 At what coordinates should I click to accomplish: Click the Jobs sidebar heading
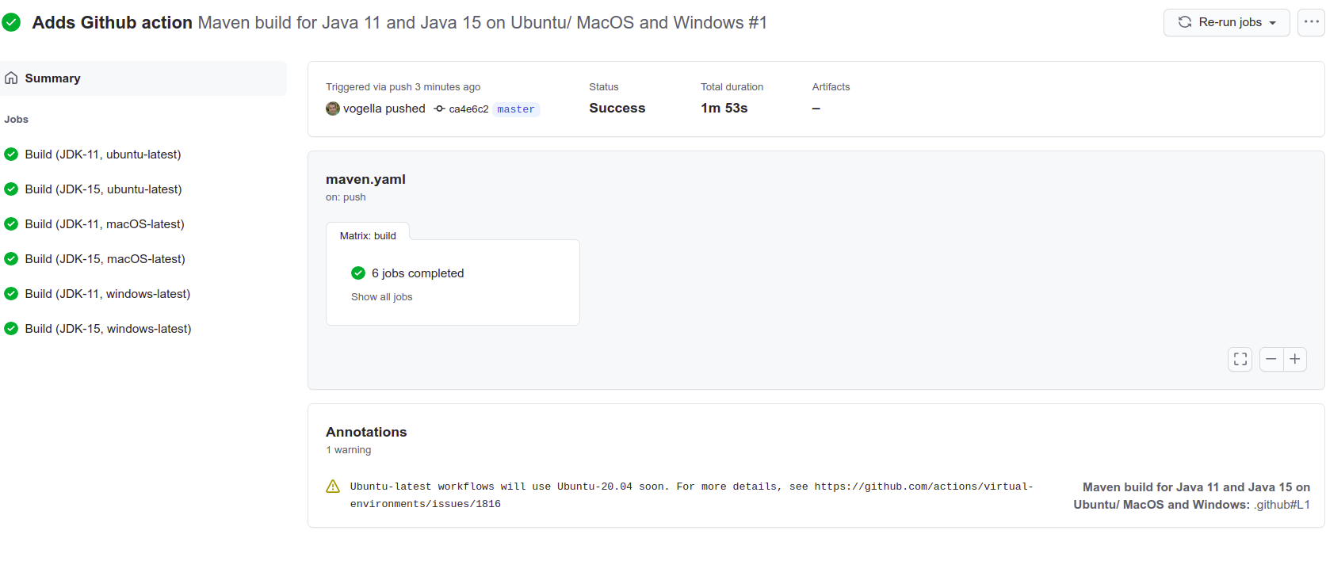click(x=16, y=120)
